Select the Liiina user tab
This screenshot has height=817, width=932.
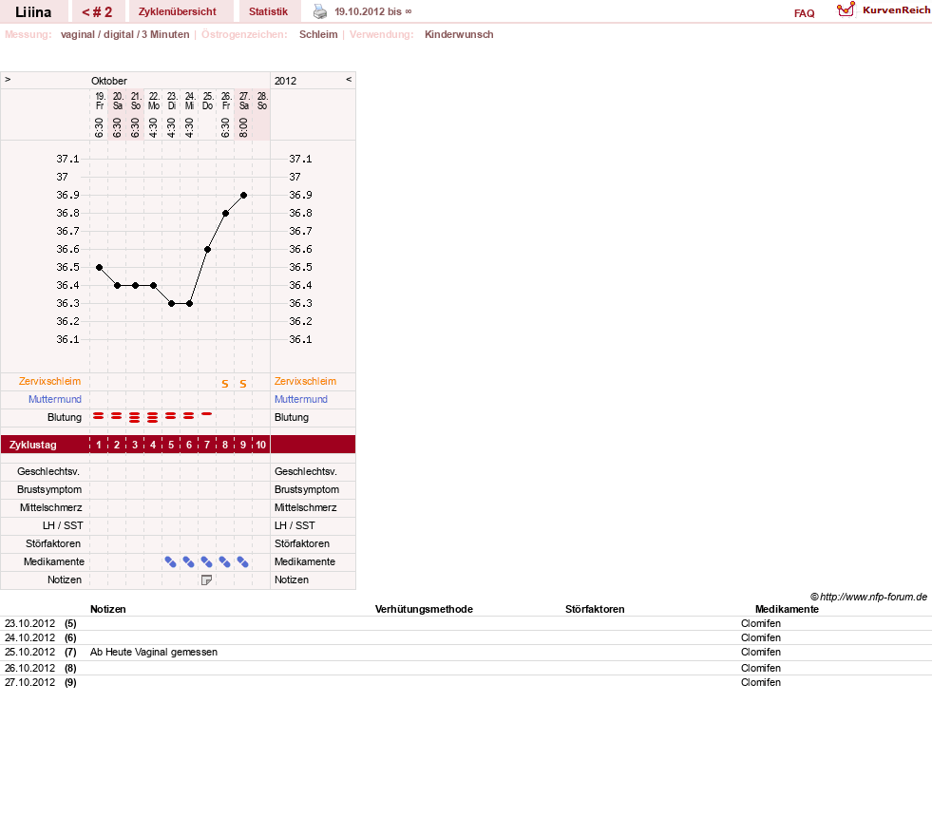pyautogui.click(x=33, y=12)
